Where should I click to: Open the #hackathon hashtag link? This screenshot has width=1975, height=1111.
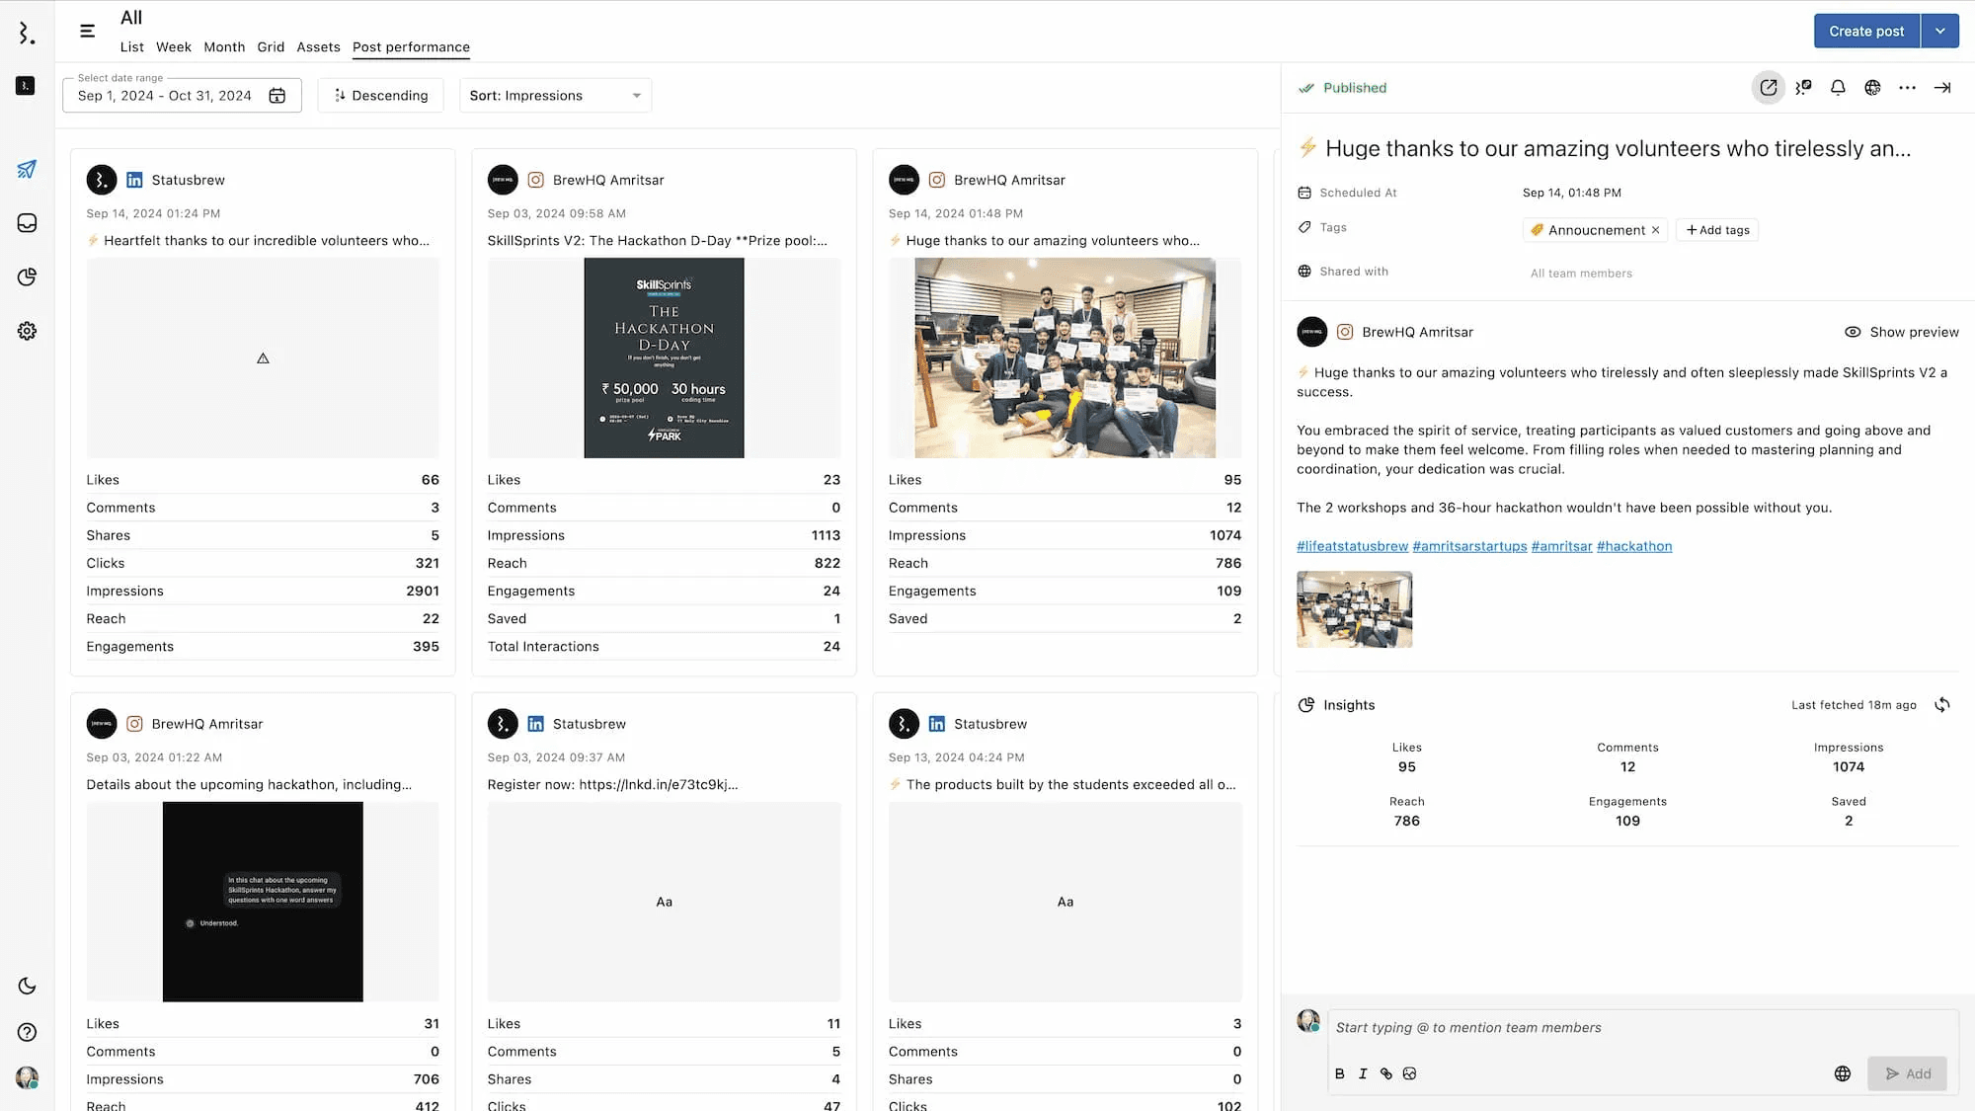[1633, 546]
